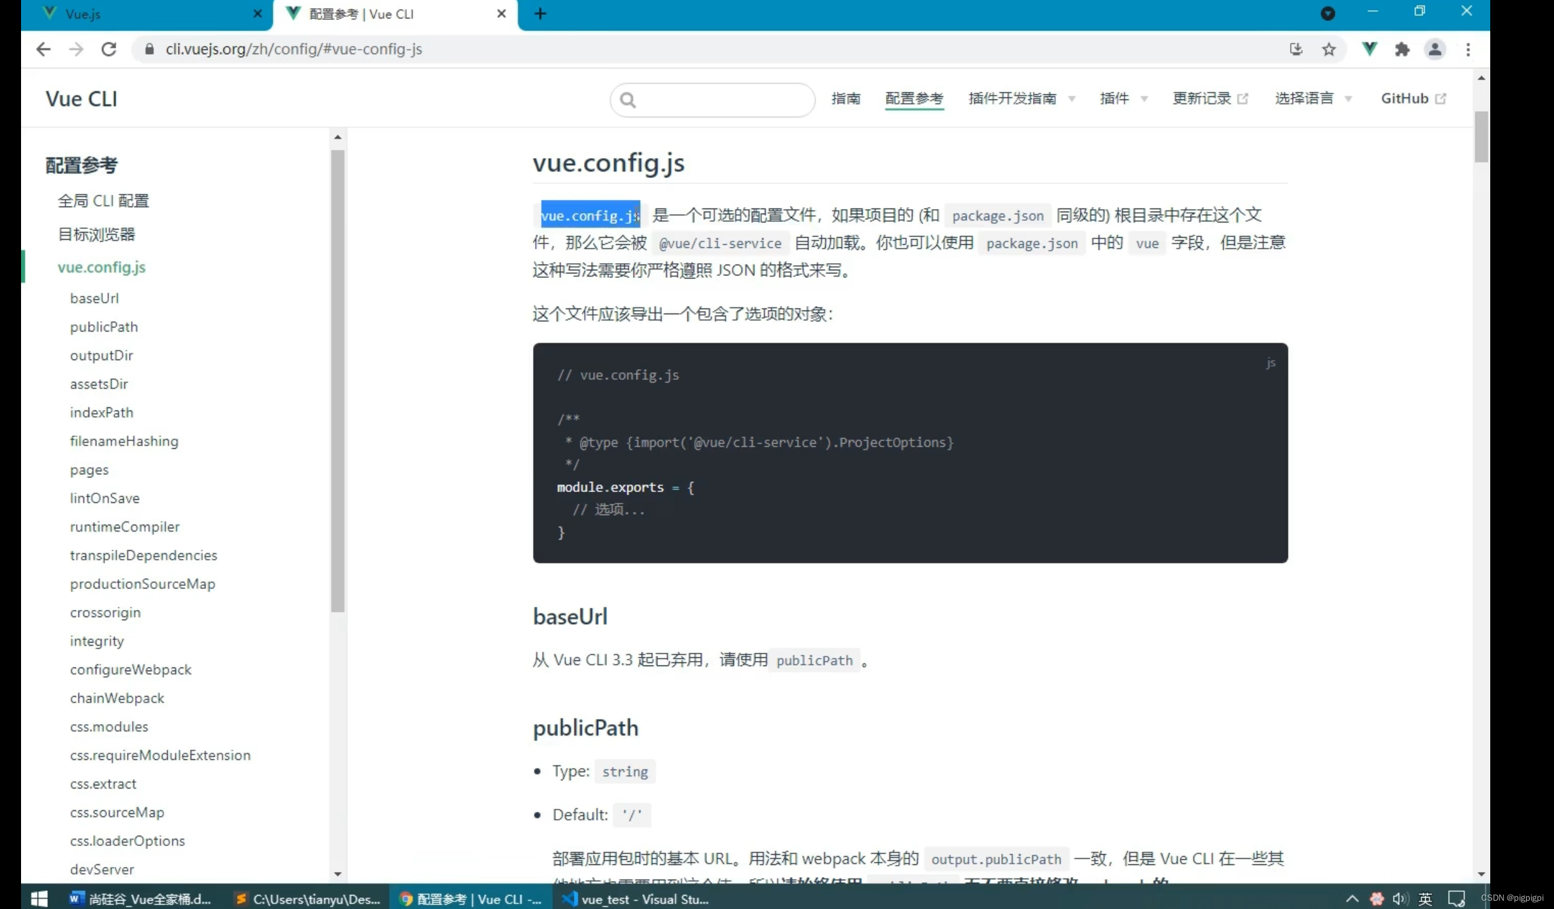Jump to publicPath in the sidebar
This screenshot has height=909, width=1554.
[104, 327]
